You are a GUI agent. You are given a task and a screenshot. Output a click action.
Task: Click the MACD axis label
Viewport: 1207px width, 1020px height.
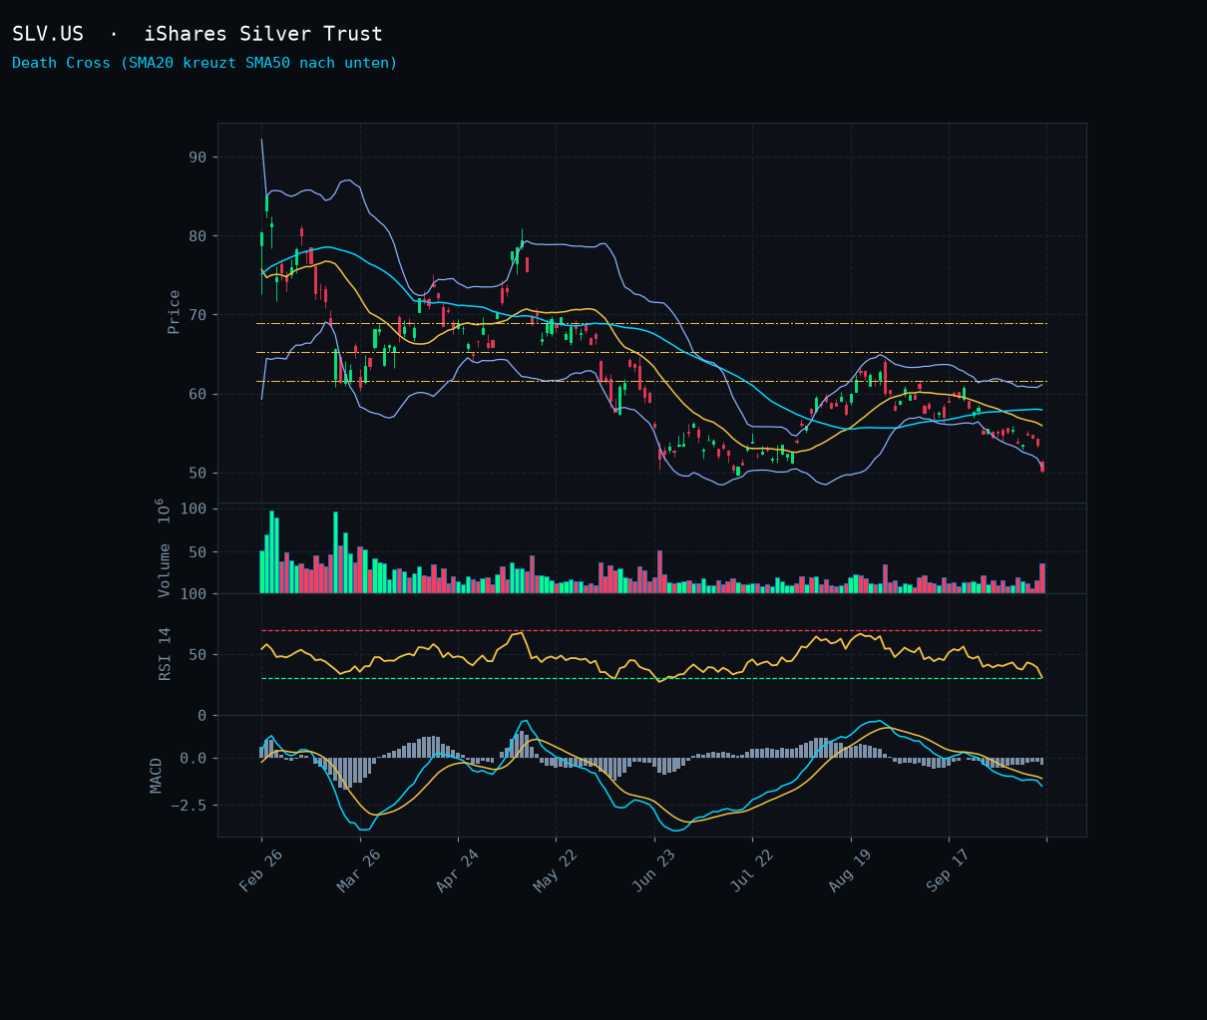pyautogui.click(x=157, y=776)
